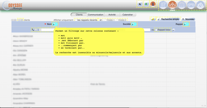Viewport: 207px width, 108px height.
Task: Click the green recycle refresh icon
Action: click(146, 4)
